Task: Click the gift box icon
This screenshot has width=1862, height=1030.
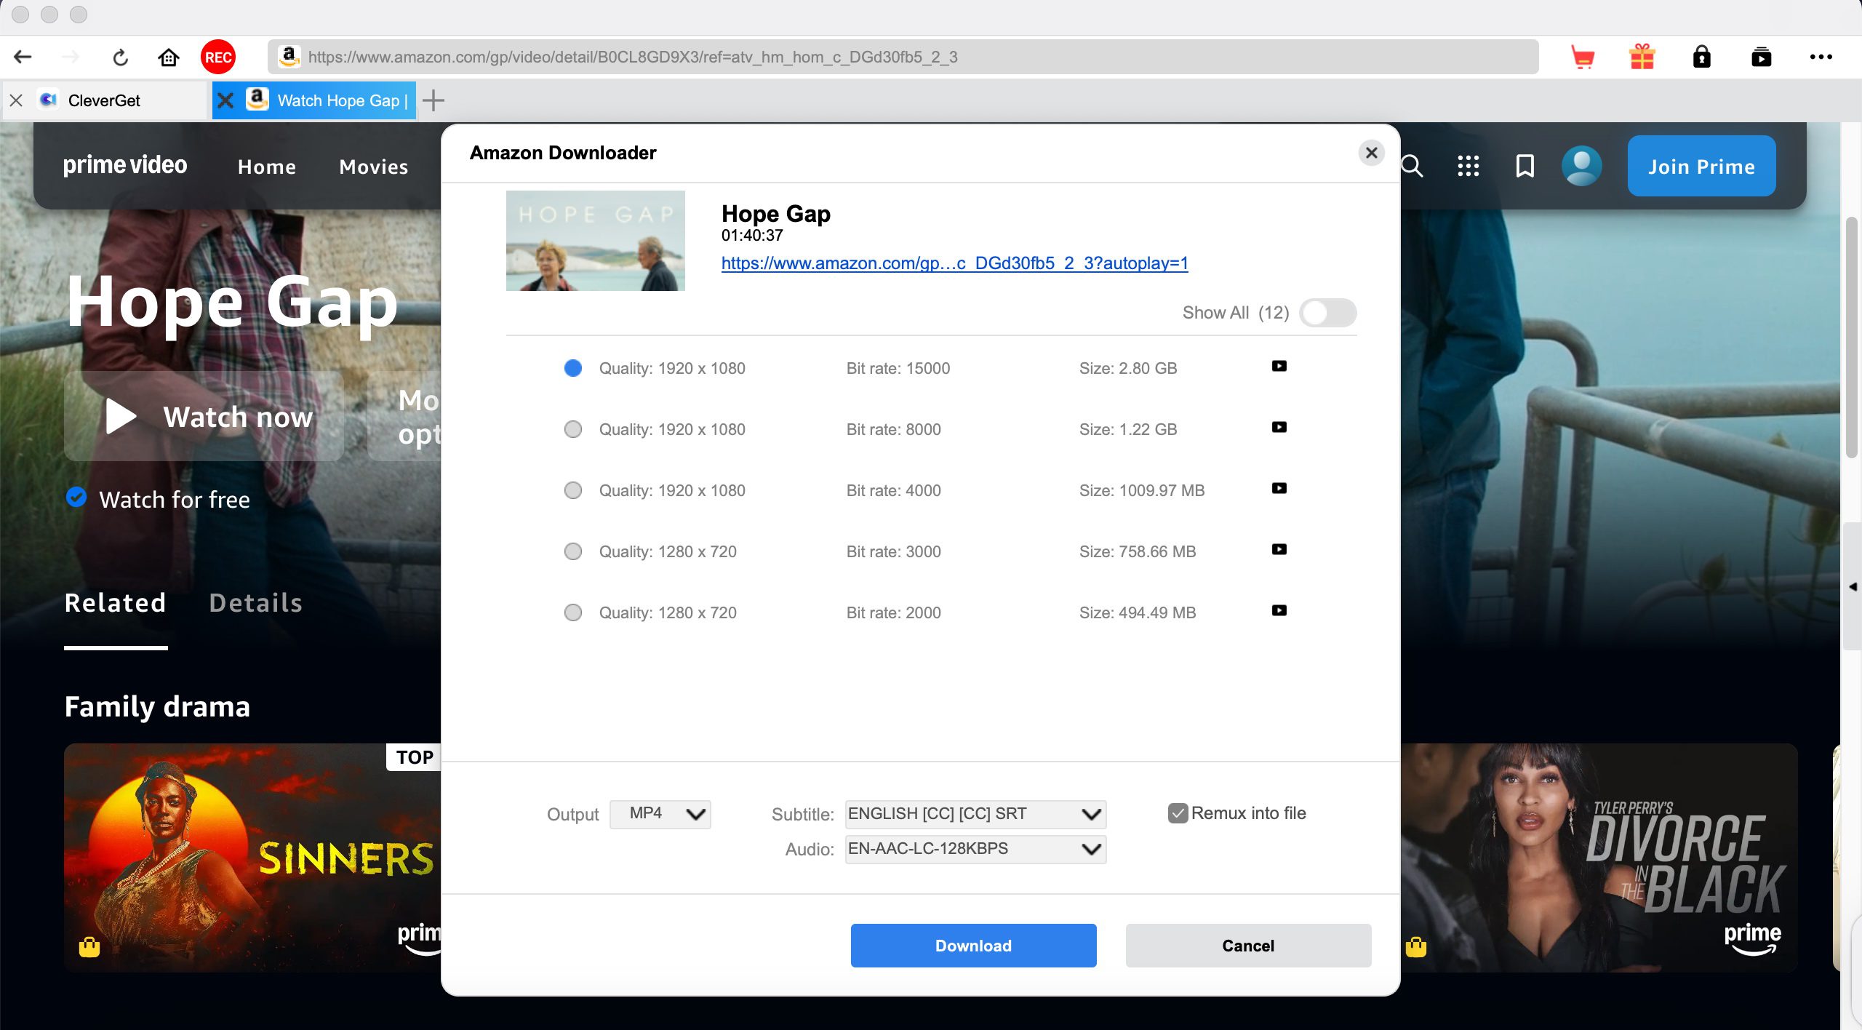Action: click(x=1642, y=57)
